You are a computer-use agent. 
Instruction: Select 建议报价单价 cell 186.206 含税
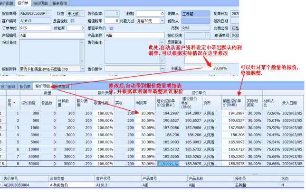[168, 135]
